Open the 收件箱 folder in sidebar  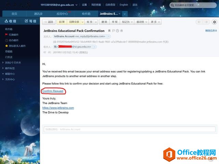[9, 29]
